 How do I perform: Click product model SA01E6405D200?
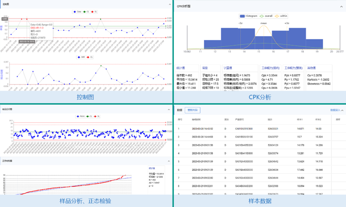(x=244, y=145)
